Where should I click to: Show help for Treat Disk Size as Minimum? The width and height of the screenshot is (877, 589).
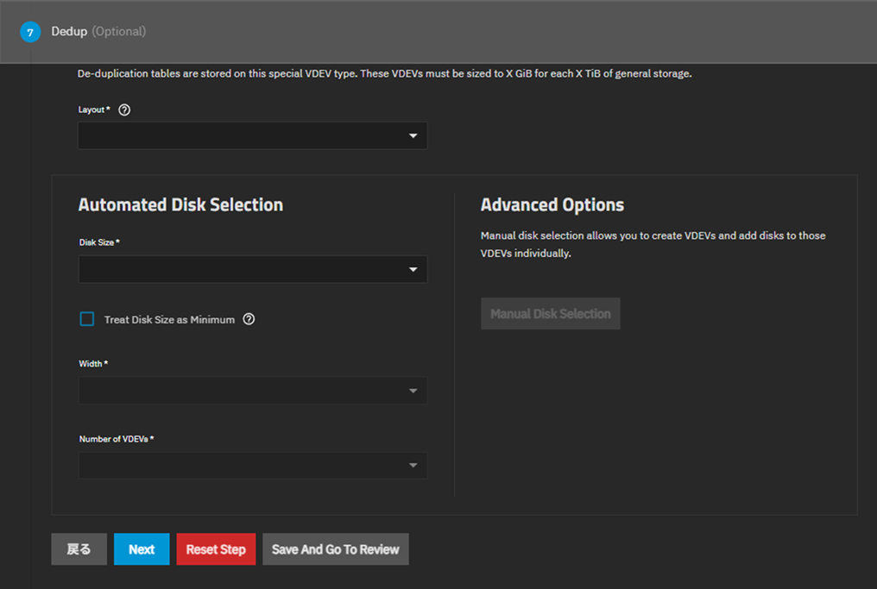[249, 319]
